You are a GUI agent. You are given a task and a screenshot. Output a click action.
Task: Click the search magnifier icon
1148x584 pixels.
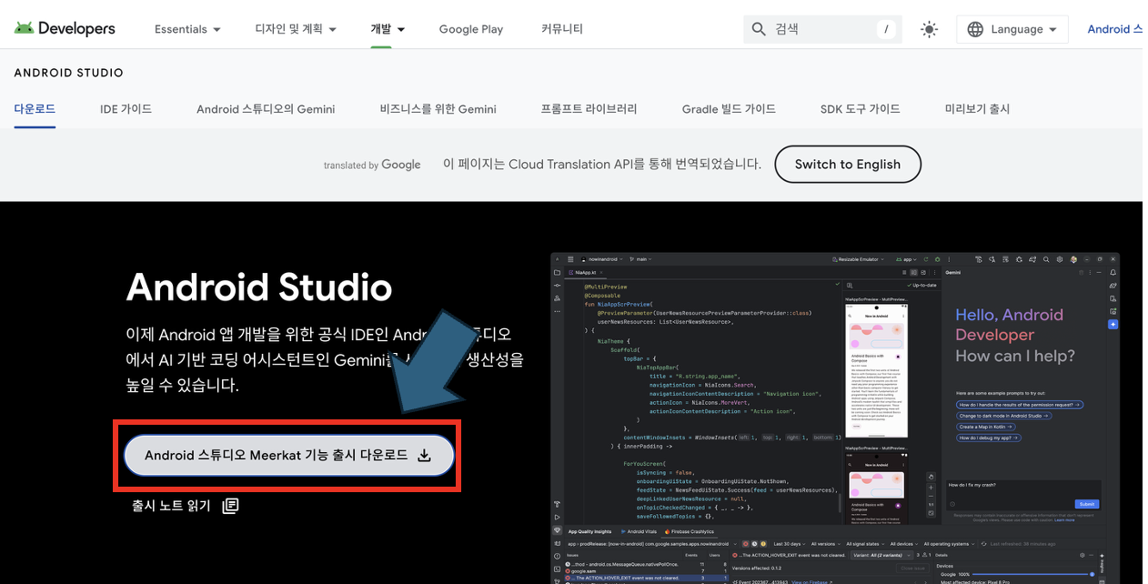759,29
